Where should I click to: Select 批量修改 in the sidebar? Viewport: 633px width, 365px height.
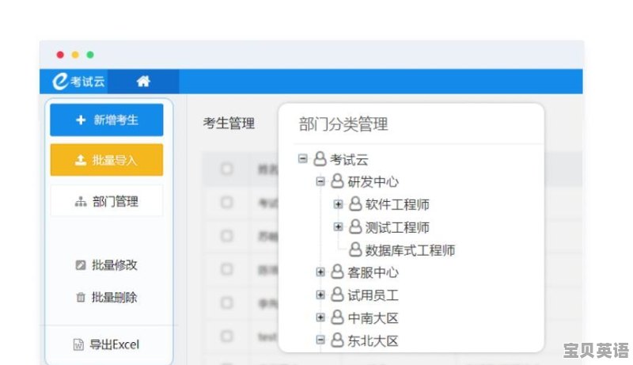point(107,265)
